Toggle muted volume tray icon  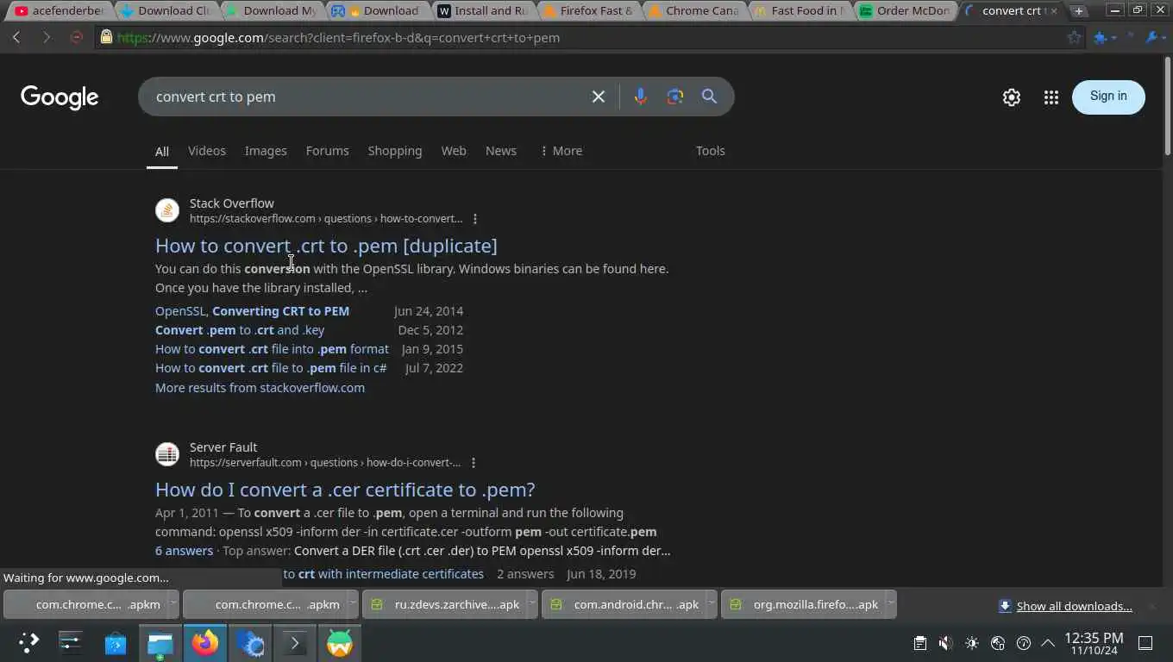coord(945,643)
